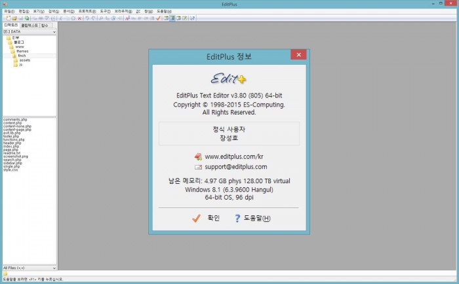Select page.php in file list
Screen dimensions: 459x284
[11, 150]
